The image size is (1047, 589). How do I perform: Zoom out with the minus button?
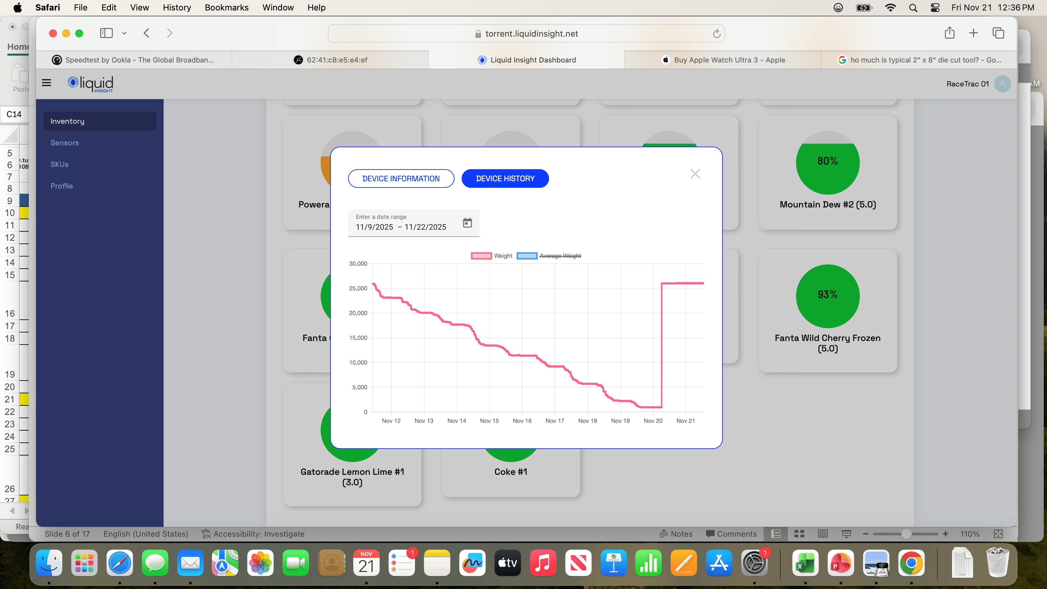pyautogui.click(x=866, y=534)
